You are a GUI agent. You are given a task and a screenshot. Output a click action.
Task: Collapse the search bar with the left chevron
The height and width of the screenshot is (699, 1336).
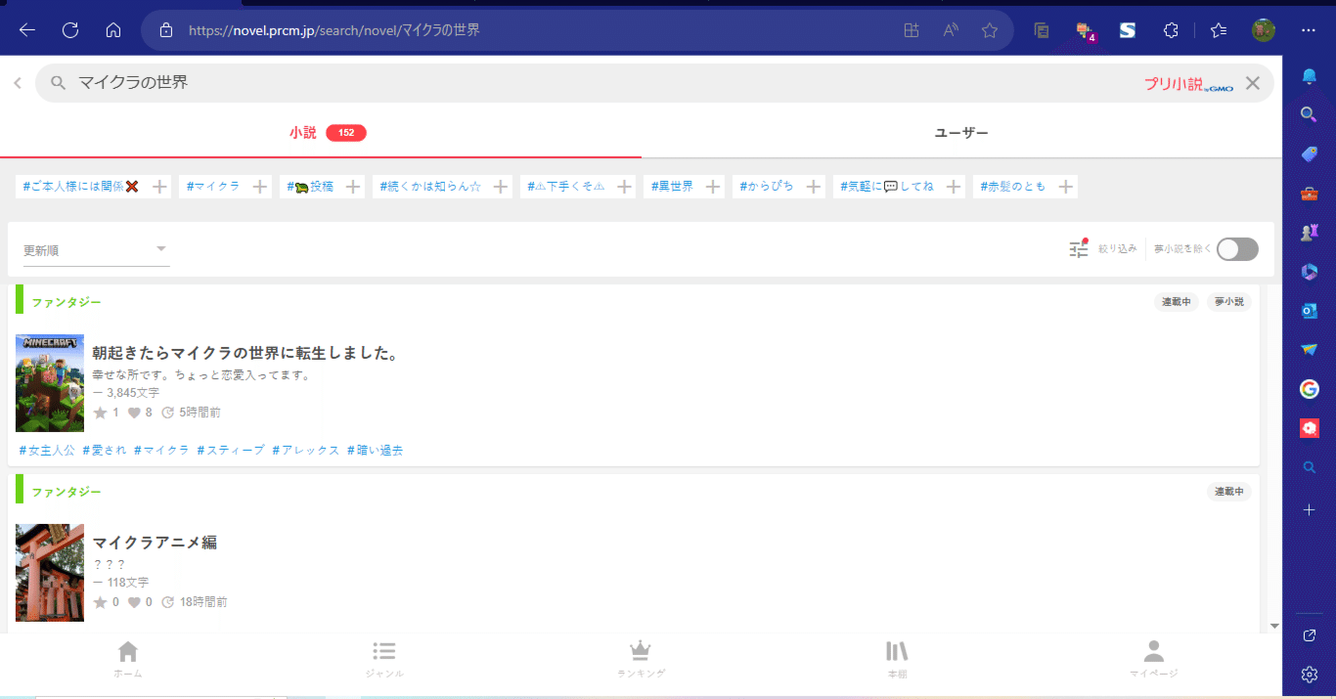(17, 82)
